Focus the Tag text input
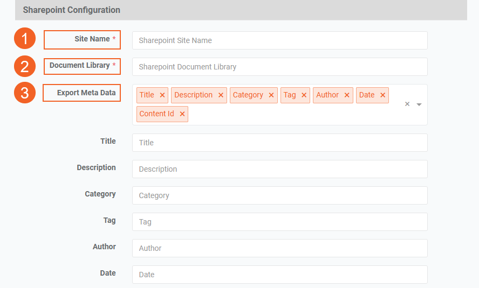Viewport: 479px width, 288px height. point(279,222)
